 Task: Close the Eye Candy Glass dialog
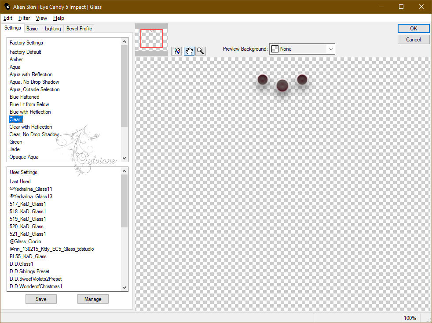421,7
